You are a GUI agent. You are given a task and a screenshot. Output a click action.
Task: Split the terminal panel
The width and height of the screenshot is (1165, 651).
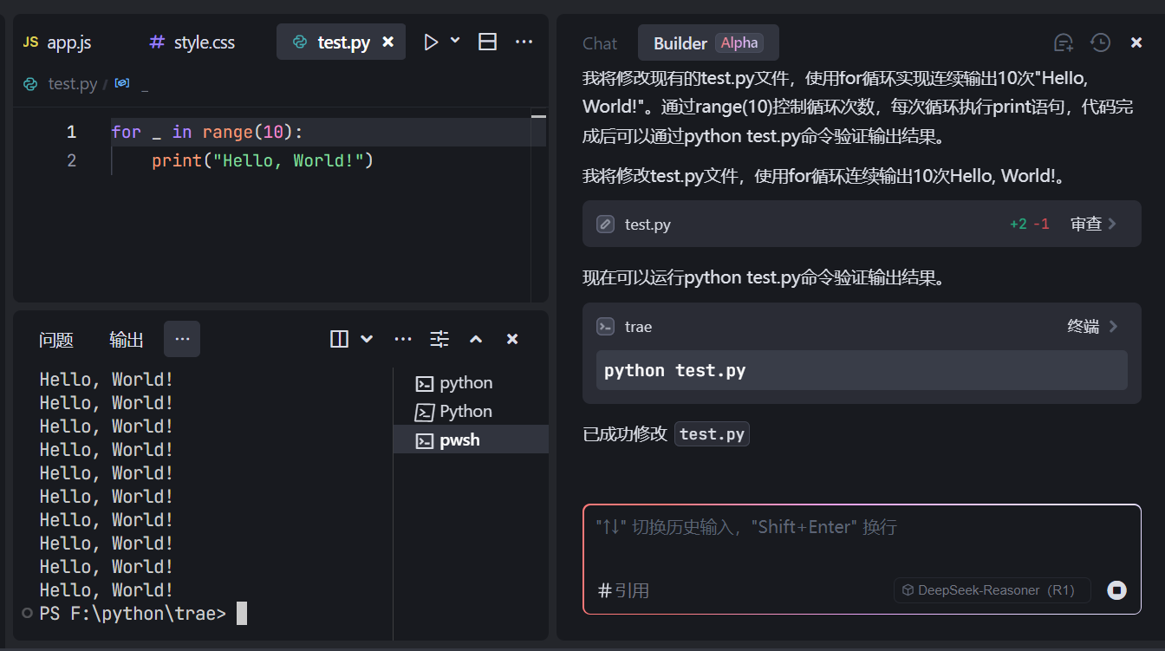point(339,339)
